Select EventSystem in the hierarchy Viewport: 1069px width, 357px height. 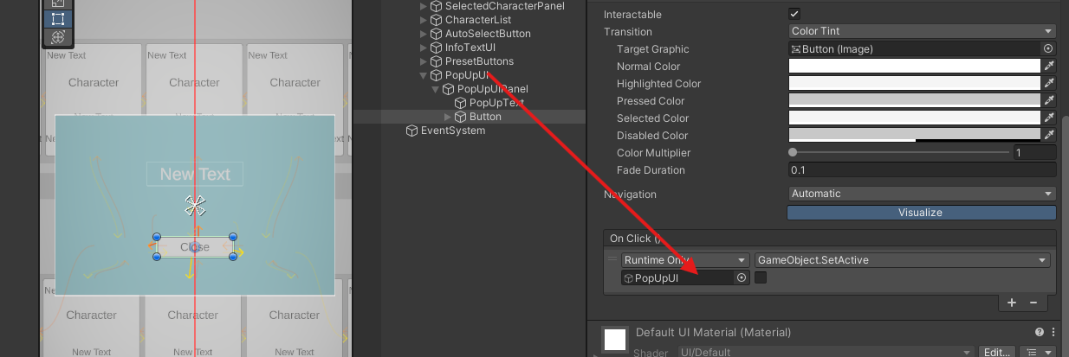pyautogui.click(x=452, y=131)
